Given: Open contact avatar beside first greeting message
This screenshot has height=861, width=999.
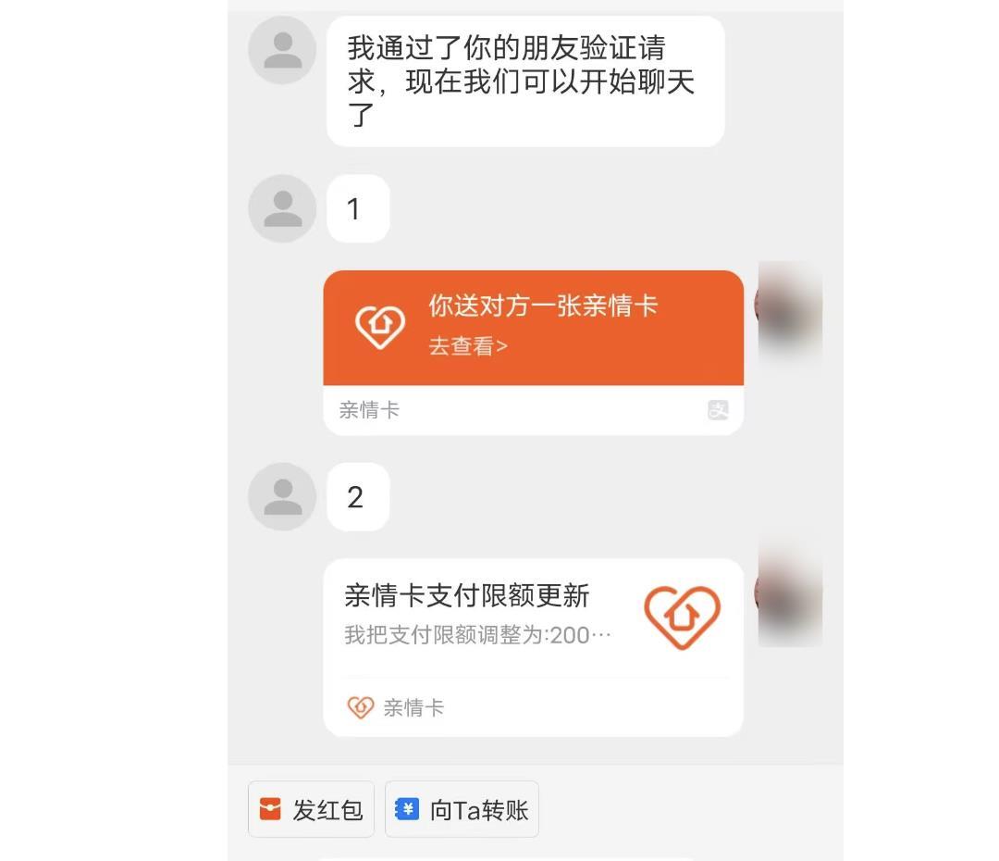Looking at the screenshot, I should click(x=282, y=50).
